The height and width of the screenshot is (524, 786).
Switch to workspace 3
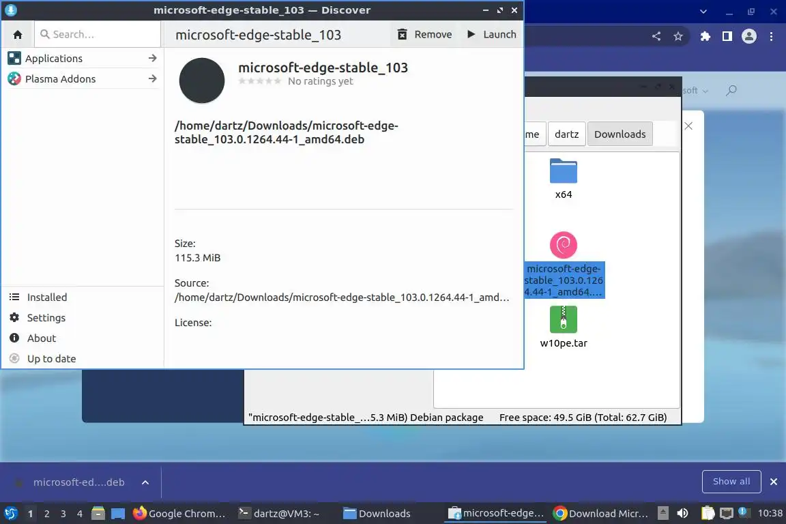click(63, 514)
